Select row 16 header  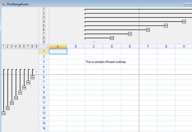pyautogui.click(x=44, y=129)
